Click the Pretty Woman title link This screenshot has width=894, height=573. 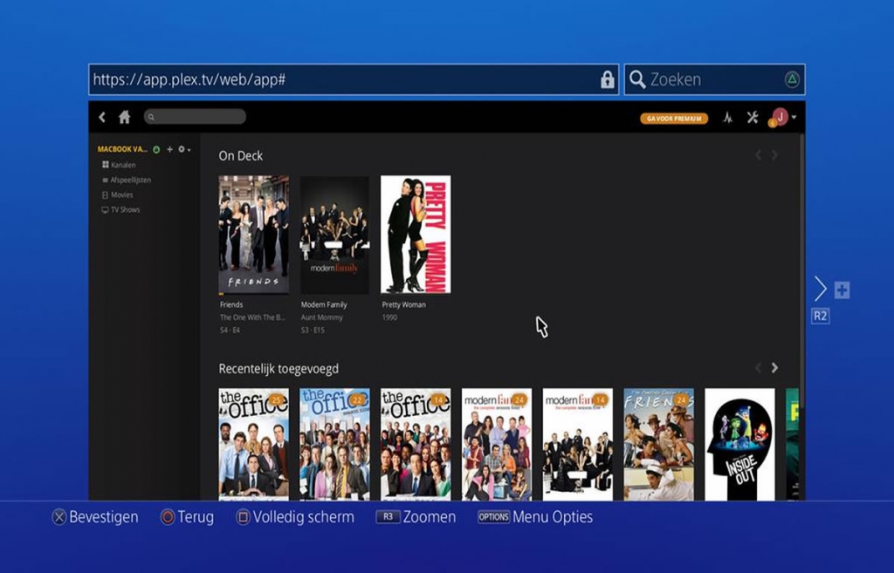(x=403, y=304)
